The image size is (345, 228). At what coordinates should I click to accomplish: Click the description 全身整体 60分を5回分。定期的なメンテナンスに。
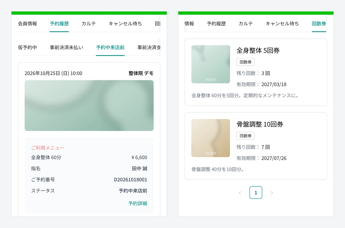pos(245,96)
